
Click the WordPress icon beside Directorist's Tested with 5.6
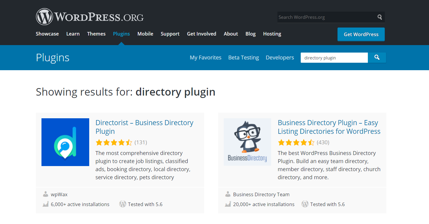123,204
